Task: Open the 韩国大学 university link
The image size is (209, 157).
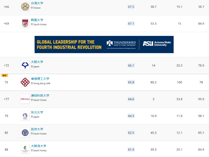Action: (x=37, y=20)
